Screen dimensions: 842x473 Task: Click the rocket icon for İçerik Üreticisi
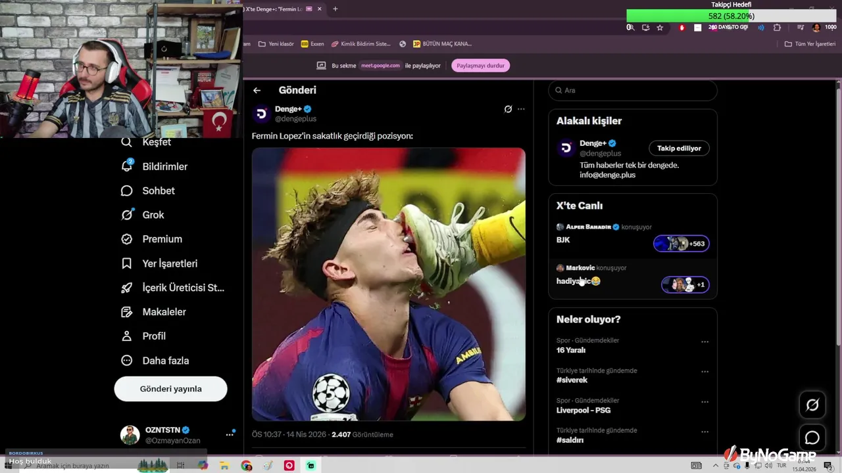127,288
